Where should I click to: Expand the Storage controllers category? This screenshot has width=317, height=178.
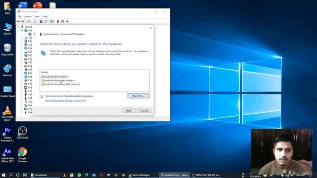click(22, 105)
